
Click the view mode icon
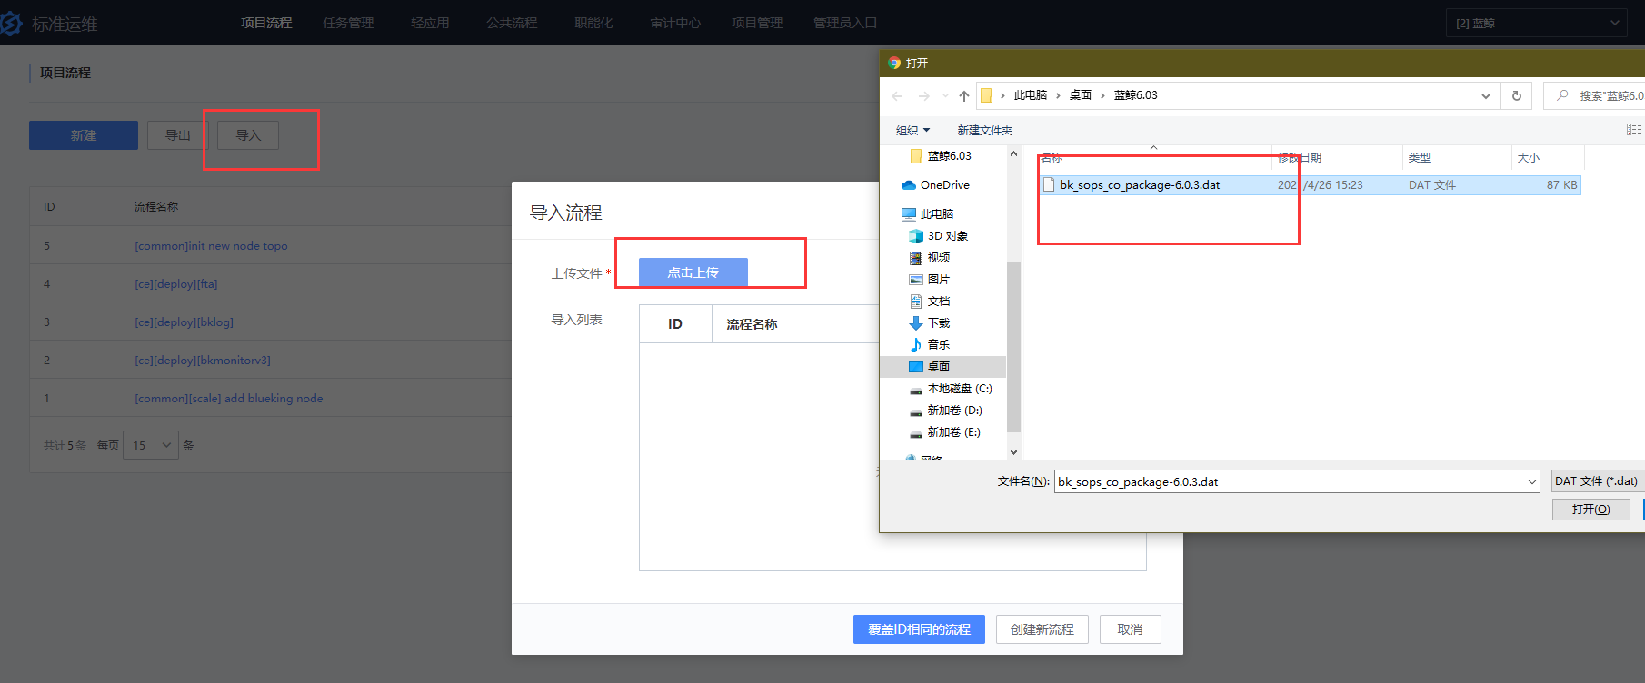click(1634, 130)
